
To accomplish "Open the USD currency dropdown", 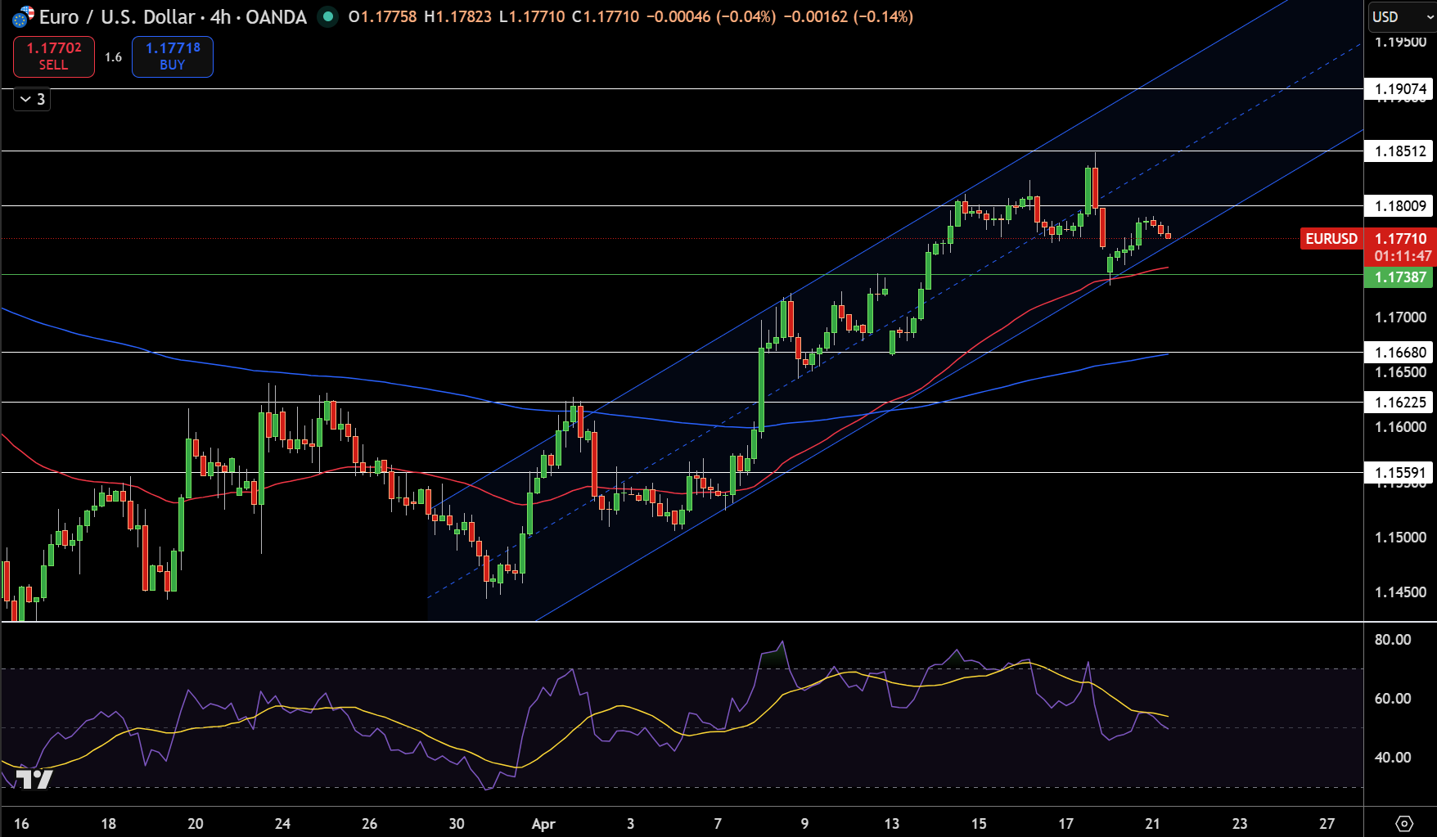I will [x=1403, y=16].
